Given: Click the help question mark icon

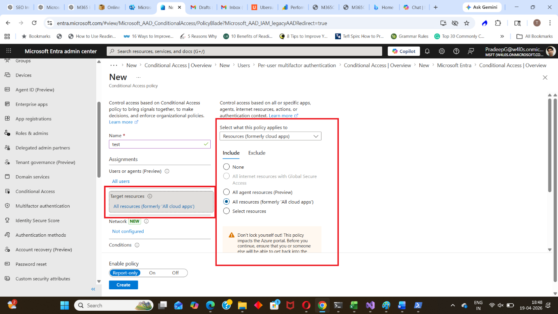Looking at the screenshot, I should point(456,51).
